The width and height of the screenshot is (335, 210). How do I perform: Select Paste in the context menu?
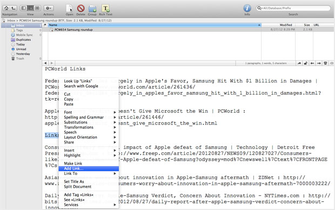(x=89, y=104)
